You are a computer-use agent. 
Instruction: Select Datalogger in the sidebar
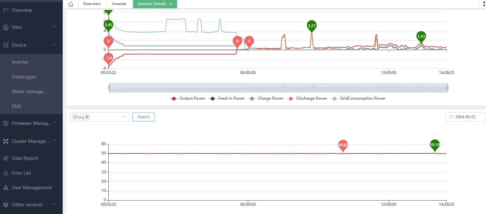(x=24, y=77)
